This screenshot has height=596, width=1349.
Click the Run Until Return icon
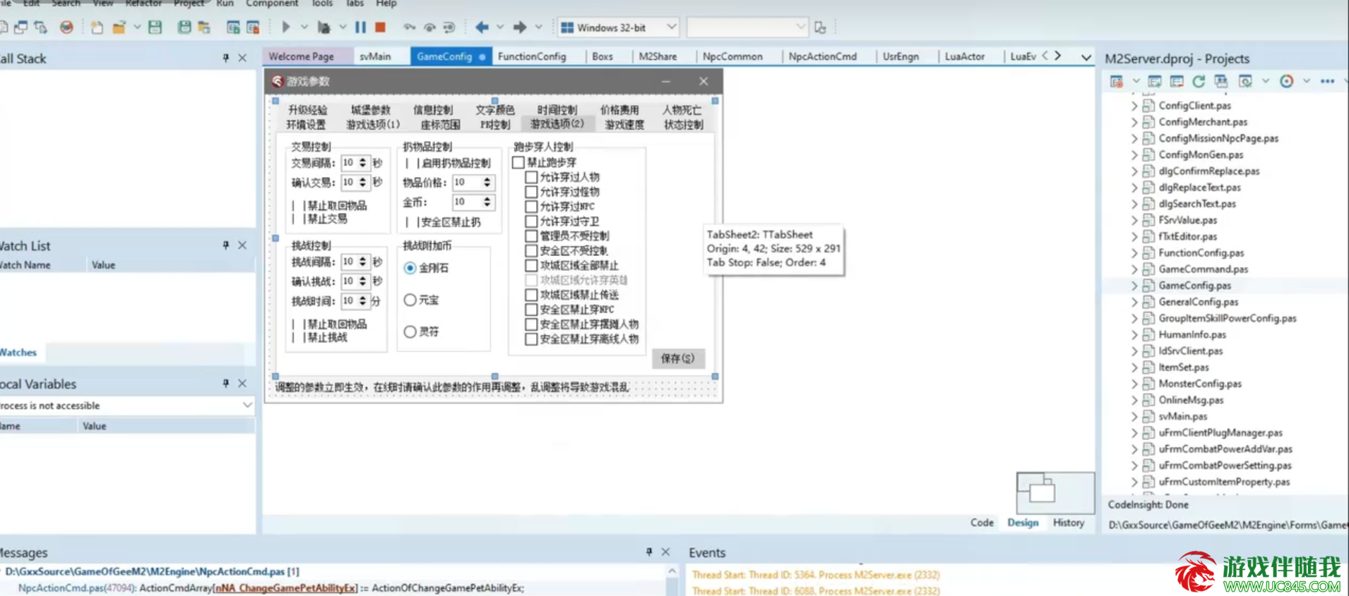click(449, 28)
